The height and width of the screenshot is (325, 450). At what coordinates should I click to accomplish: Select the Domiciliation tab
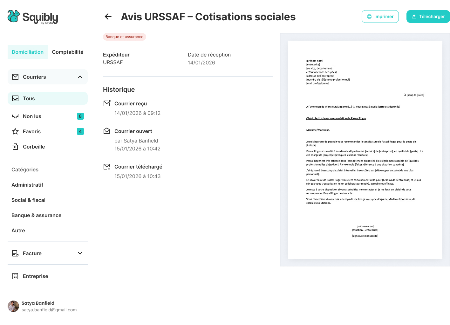click(x=27, y=52)
